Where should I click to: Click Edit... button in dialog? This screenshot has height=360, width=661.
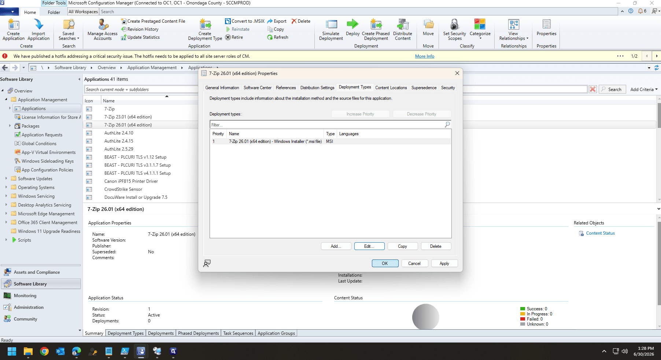point(369,246)
